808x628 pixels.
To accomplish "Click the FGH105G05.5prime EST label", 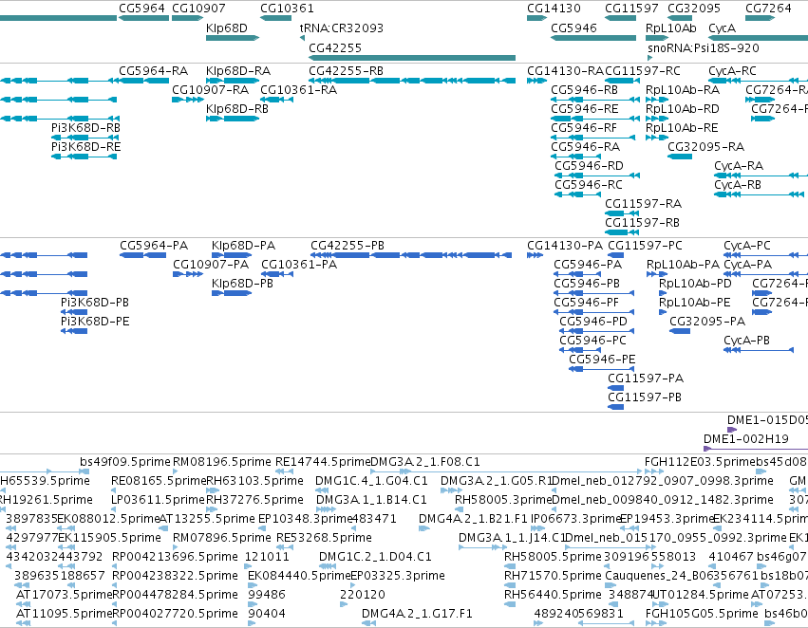I will [x=702, y=613].
